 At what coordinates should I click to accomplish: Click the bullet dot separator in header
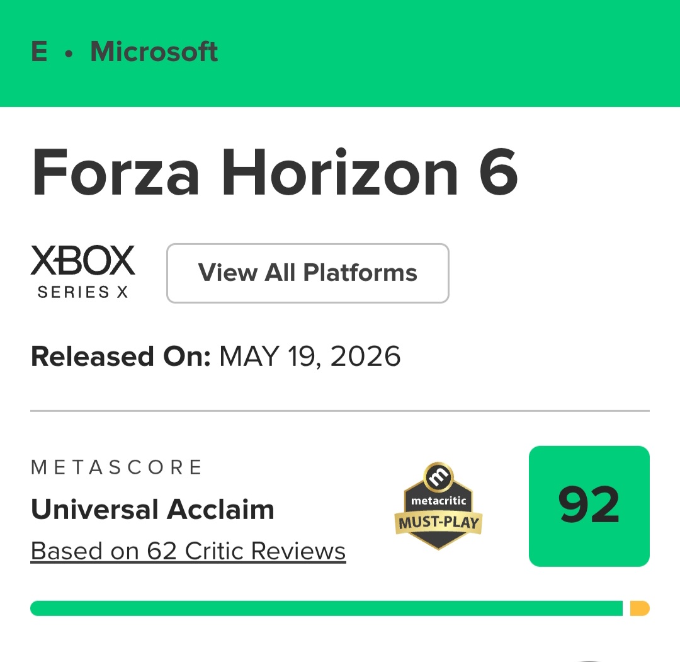point(69,54)
